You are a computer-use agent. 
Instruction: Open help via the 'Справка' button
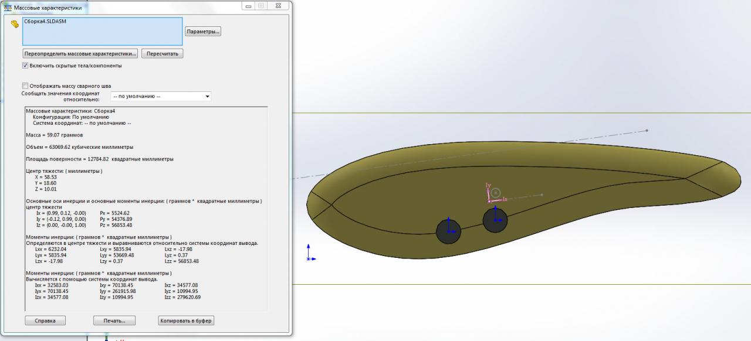(x=45, y=320)
